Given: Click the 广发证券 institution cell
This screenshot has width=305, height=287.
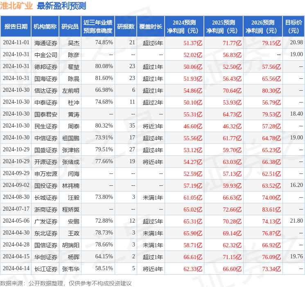Looking at the screenshot, I should coord(46,221).
